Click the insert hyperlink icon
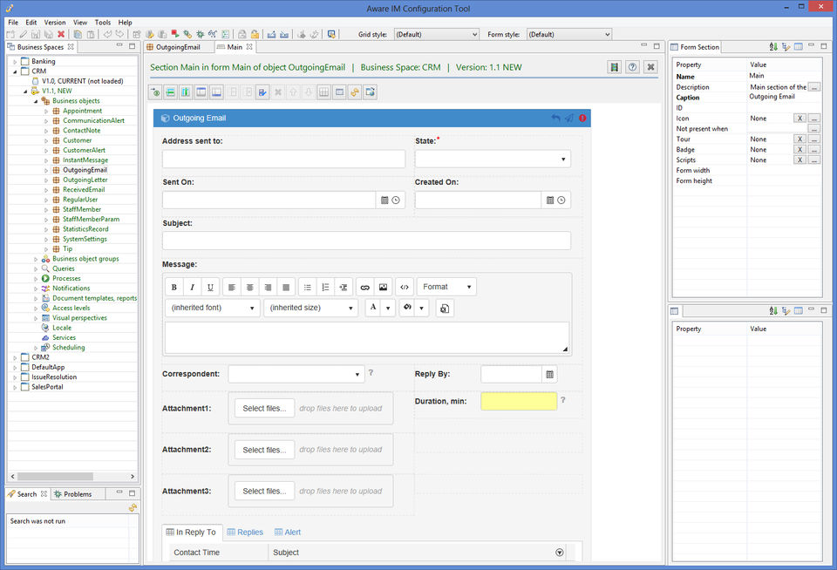837x570 pixels. [364, 287]
